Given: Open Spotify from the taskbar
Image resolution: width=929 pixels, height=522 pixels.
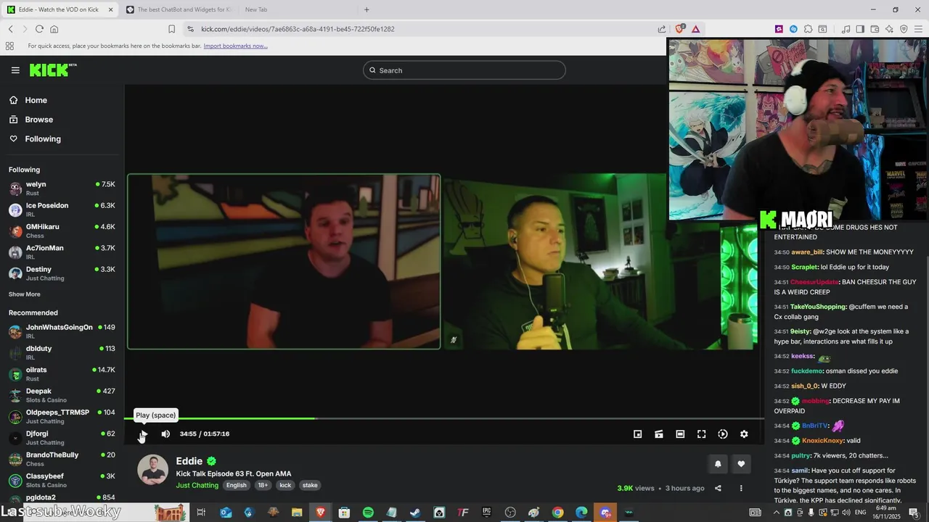Looking at the screenshot, I should (x=368, y=513).
